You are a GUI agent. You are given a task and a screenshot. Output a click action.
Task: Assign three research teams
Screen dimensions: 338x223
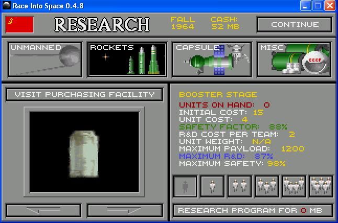tap(267, 186)
